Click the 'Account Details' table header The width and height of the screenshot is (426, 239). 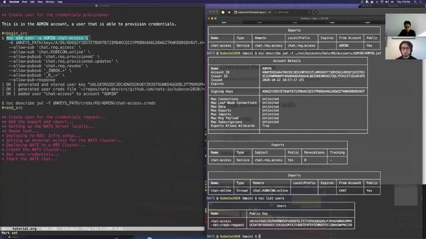287,60
